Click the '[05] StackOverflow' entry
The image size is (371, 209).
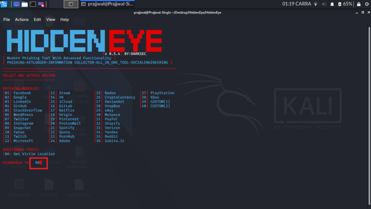pos(22,110)
